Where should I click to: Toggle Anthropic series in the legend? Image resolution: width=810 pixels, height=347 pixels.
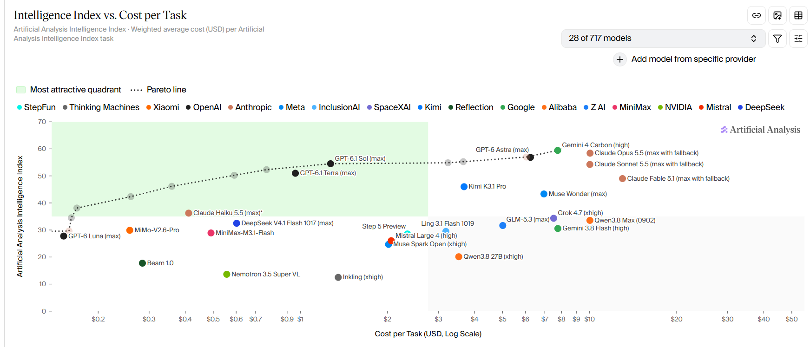click(x=250, y=107)
